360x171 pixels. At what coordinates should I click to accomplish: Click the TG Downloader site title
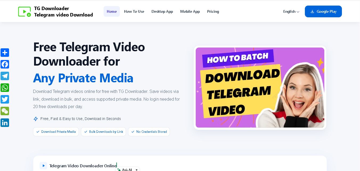[x=63, y=11]
